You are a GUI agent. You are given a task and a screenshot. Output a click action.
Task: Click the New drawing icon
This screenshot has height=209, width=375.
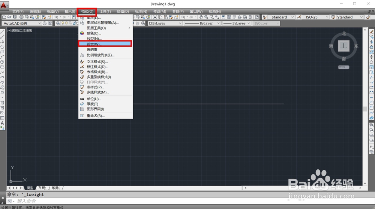click(4, 17)
